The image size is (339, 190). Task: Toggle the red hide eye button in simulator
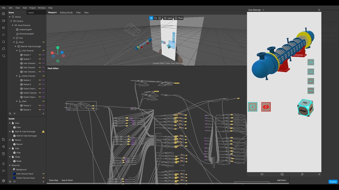tap(266, 107)
